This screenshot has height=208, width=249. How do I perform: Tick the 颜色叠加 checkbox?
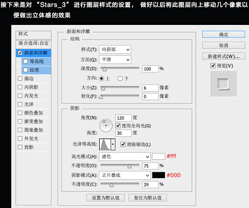[20, 113]
